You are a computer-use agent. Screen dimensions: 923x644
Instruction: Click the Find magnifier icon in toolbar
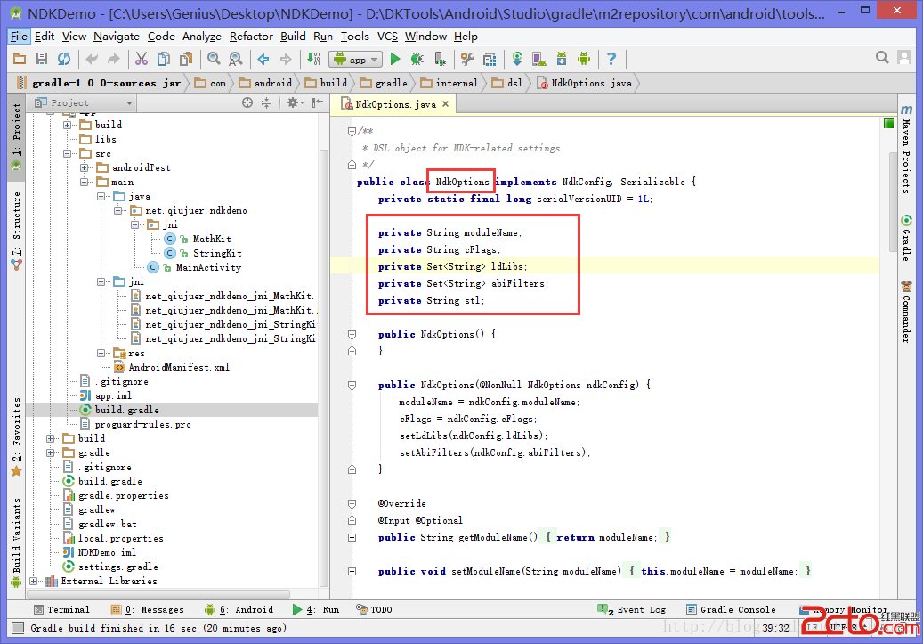pos(214,59)
